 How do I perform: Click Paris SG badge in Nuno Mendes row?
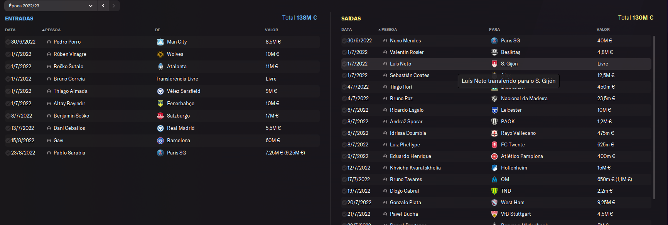(494, 41)
